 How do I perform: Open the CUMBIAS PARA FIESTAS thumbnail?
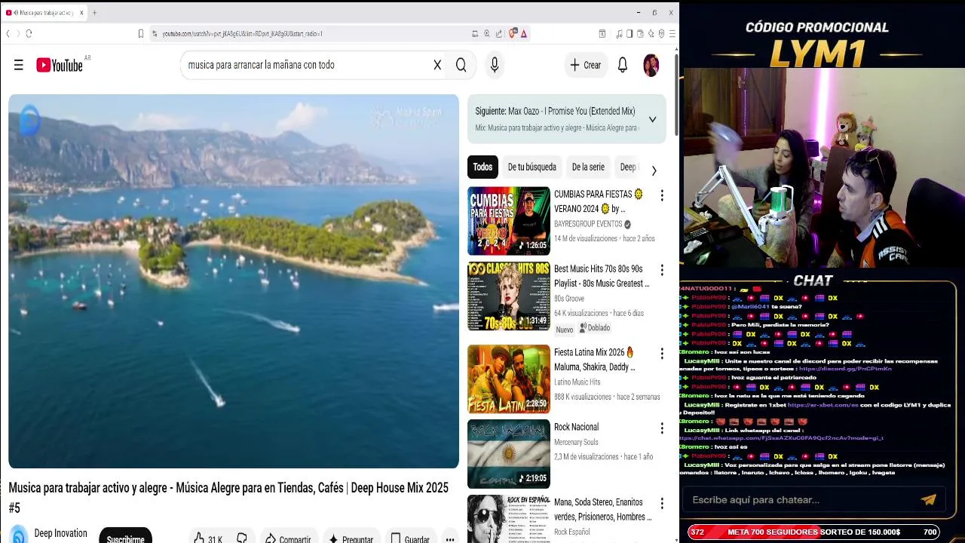509,221
